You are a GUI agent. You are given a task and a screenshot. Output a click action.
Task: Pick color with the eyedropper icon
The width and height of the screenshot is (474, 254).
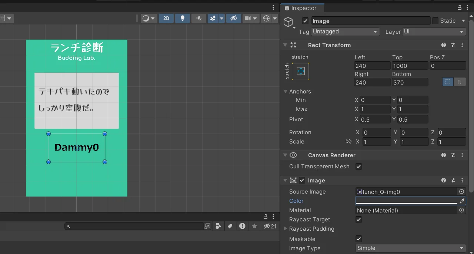[462, 201]
